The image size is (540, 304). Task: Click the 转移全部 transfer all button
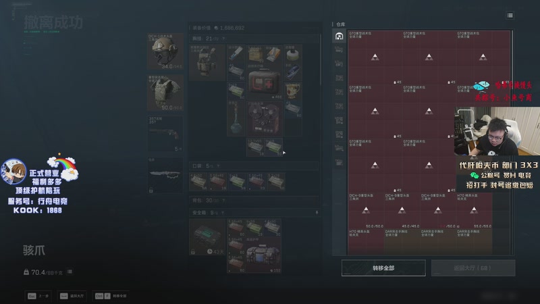click(x=383, y=268)
